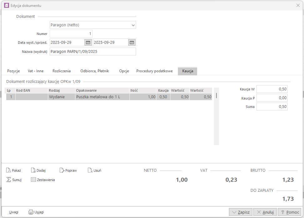Click the Sumuj sigma icon
304x218 pixels.
click(x=9, y=180)
